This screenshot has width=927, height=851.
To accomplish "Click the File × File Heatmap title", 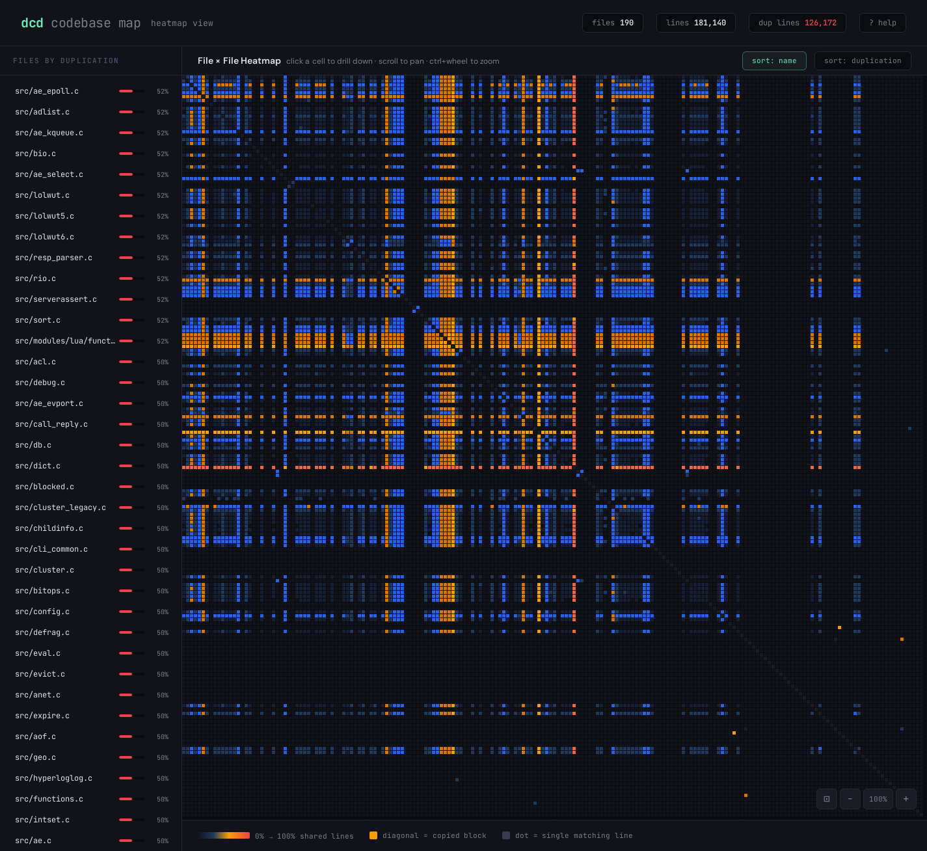I will click(x=239, y=61).
